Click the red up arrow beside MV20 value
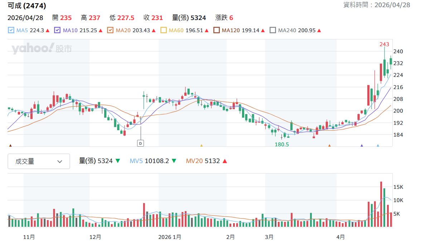Screen dimensions: 421x245 (225, 161)
